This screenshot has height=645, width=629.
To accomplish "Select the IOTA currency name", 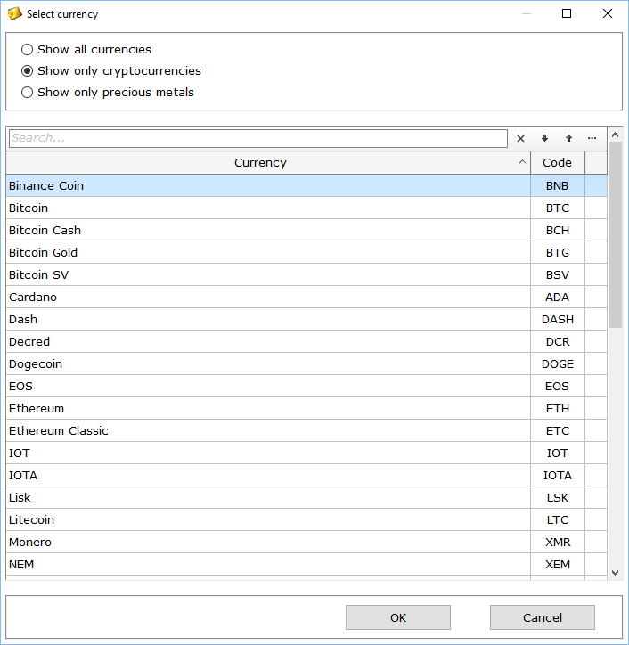I will click(x=23, y=475).
